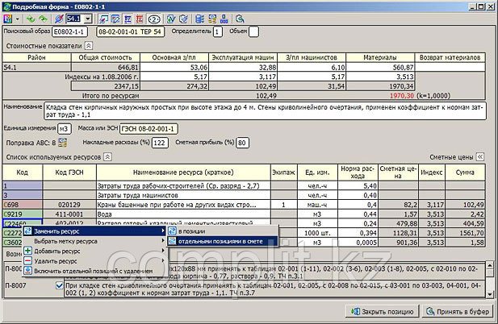Screen dimensions: 498x324
Task: Click icon of Заменить ресурс menu entry
Action: (x=28, y=231)
